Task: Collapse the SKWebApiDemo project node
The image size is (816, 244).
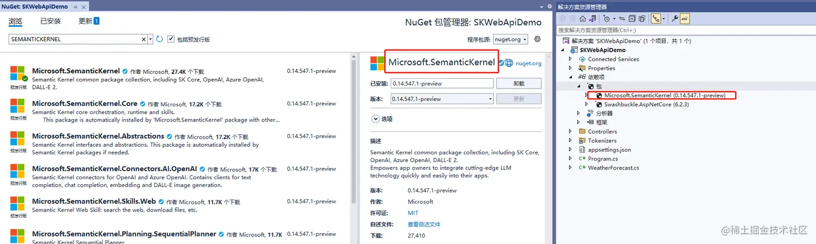Action: (563, 50)
